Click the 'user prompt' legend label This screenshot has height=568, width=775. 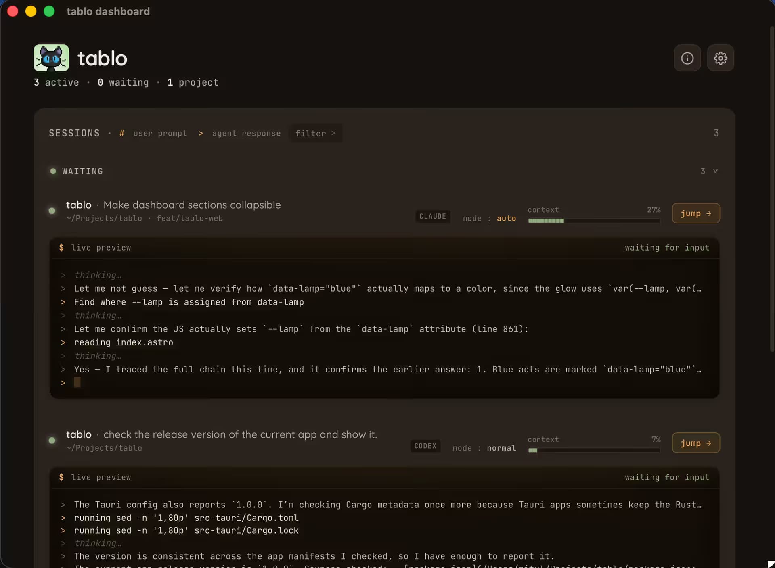[x=160, y=133]
